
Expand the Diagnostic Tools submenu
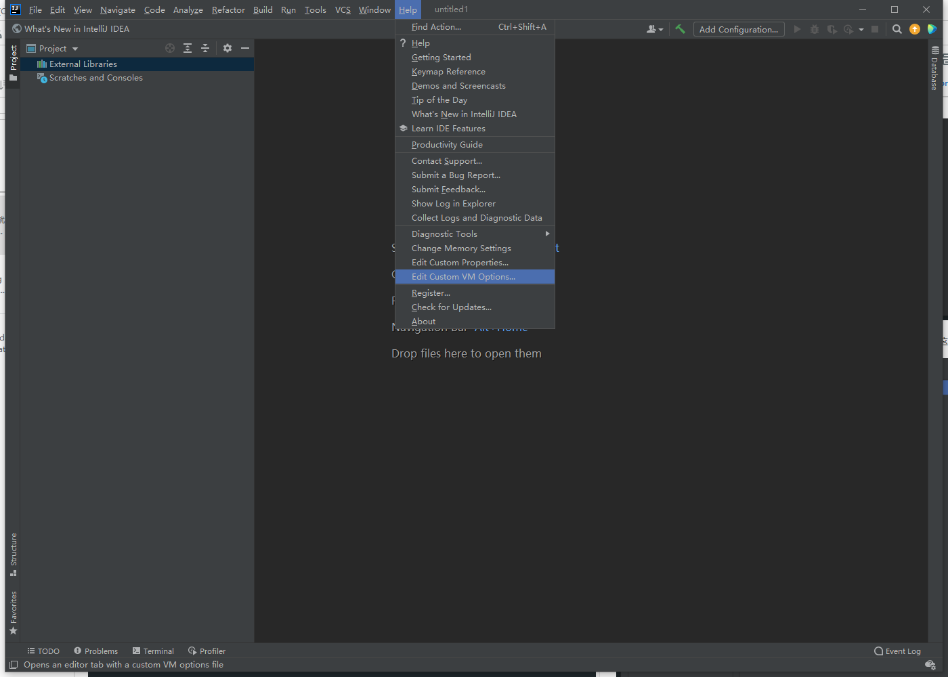(x=474, y=234)
